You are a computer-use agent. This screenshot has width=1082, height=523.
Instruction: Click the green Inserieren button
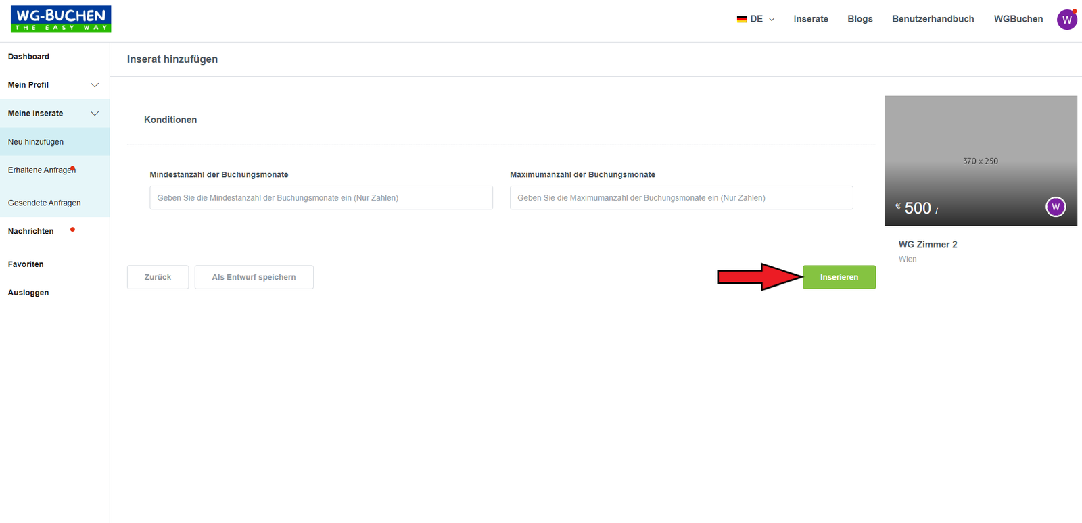coord(839,277)
